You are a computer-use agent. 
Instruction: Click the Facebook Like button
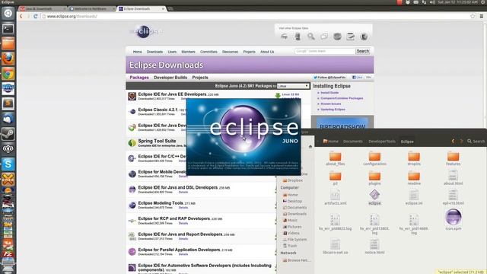(x=358, y=78)
